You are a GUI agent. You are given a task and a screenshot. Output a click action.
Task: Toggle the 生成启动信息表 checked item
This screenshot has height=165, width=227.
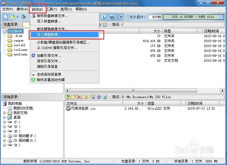(65, 74)
